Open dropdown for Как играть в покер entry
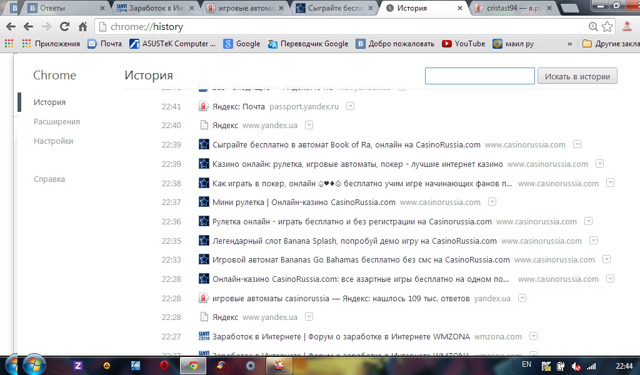 [x=610, y=182]
